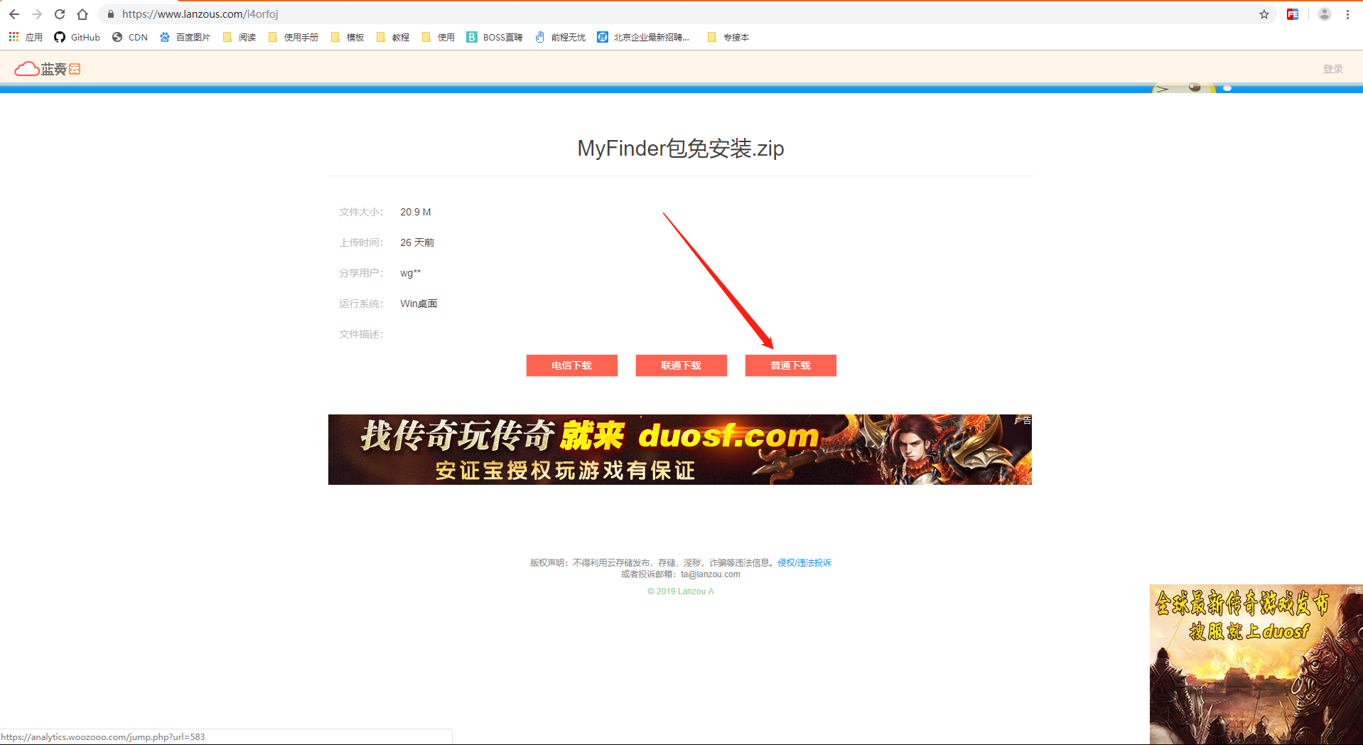Click the 联通下载 download button

tap(681, 365)
